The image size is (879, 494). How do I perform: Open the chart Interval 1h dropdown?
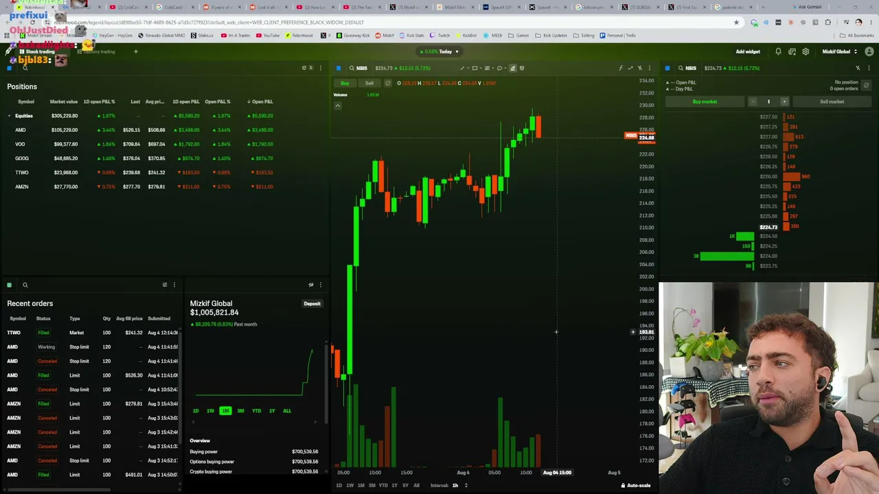tap(459, 485)
